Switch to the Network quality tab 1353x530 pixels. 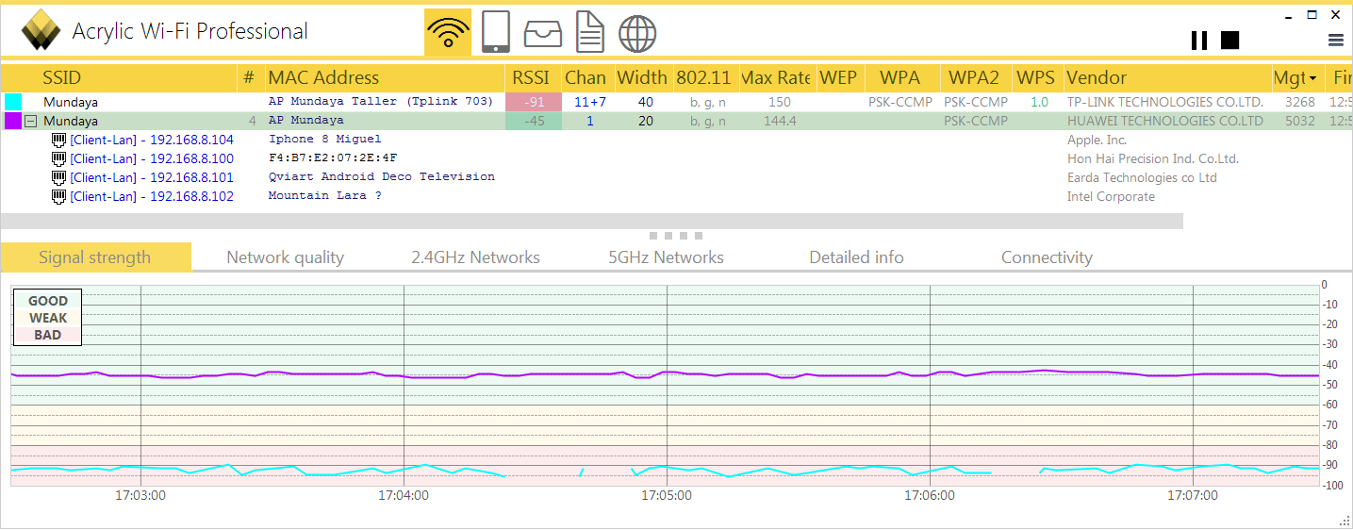click(285, 257)
